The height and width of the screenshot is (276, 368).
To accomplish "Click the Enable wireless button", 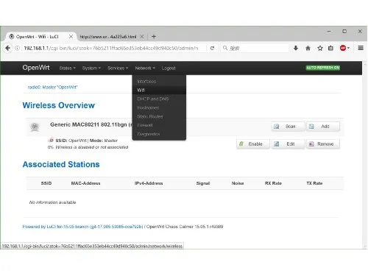I will pyautogui.click(x=253, y=144).
